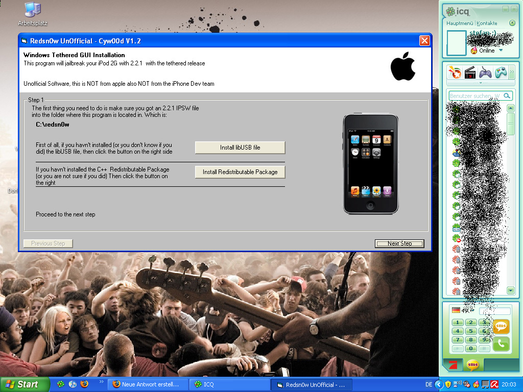Click dial pad key 0 in ICQ

click(x=470, y=348)
